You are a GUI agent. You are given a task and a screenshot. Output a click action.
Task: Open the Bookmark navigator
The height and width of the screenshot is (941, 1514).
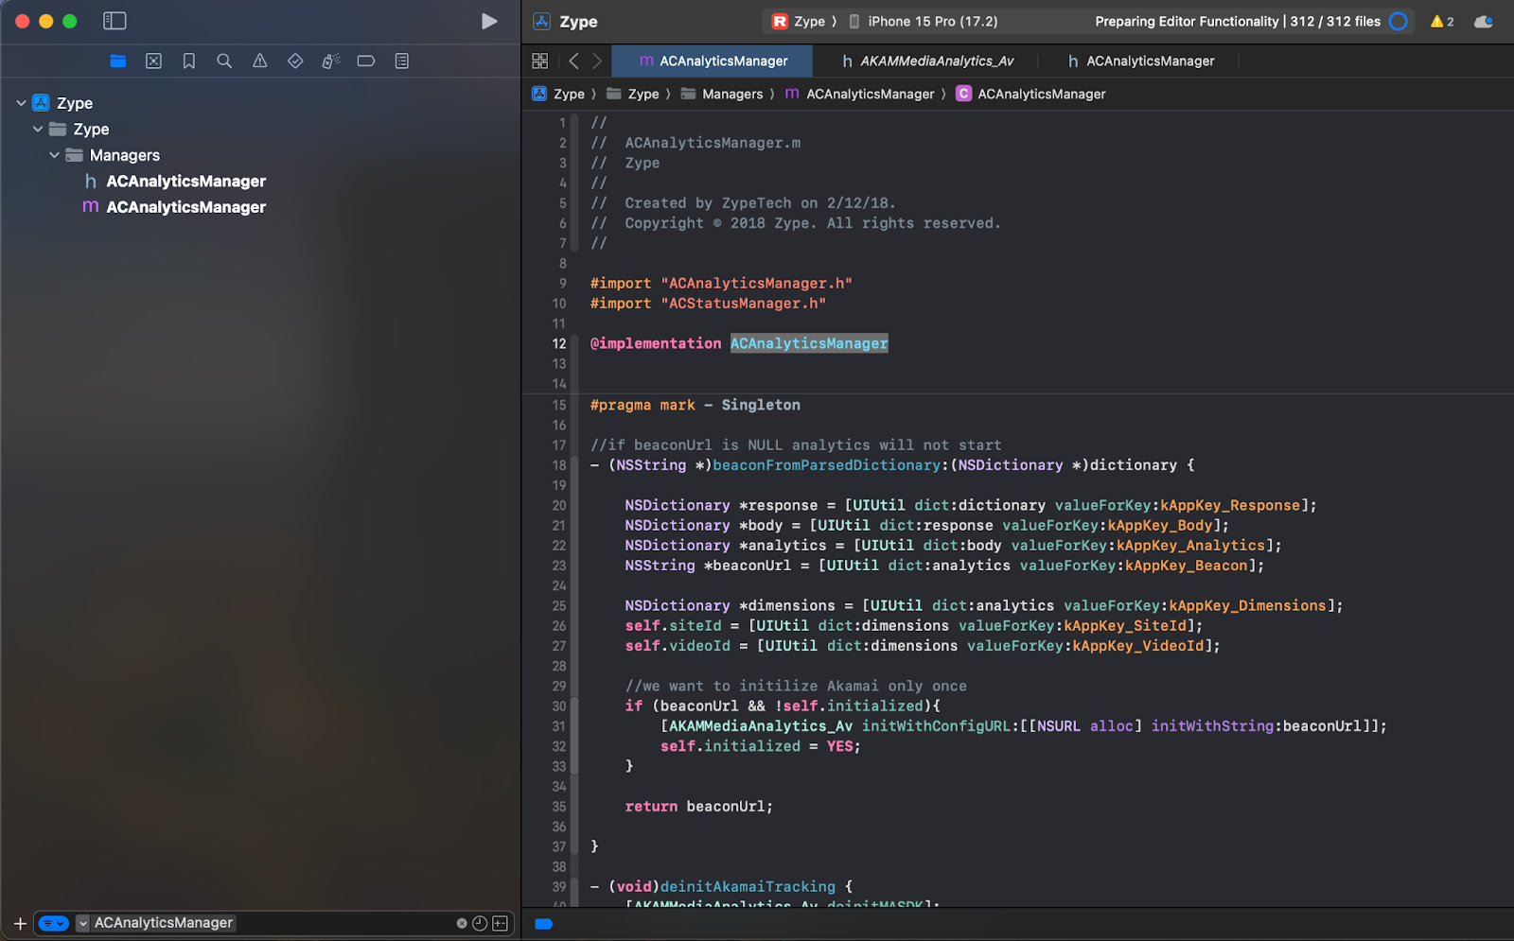[x=189, y=61]
